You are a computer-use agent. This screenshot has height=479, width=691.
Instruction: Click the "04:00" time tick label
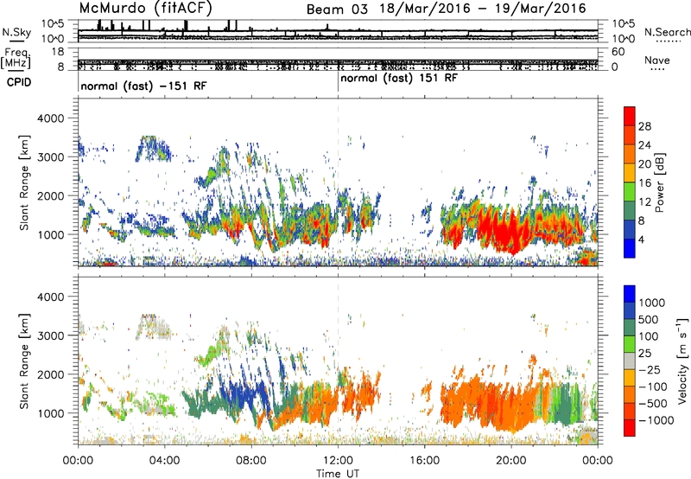[x=164, y=461]
